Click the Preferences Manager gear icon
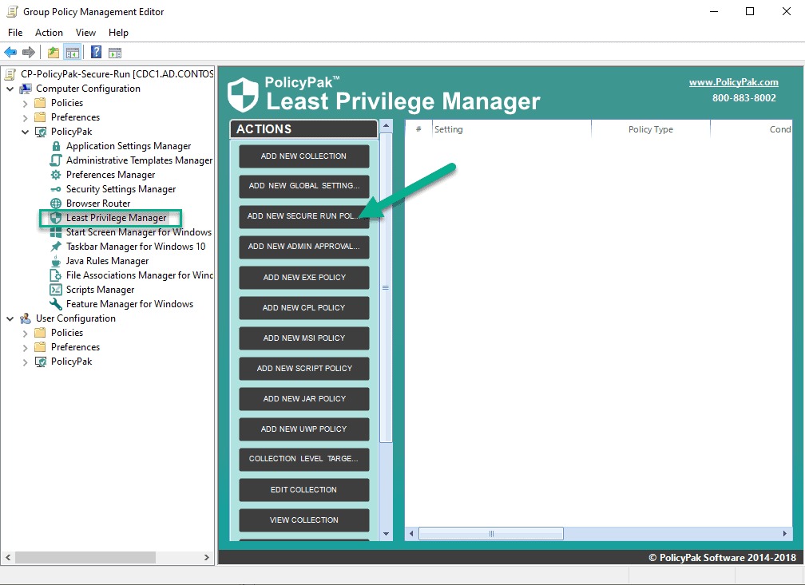Image resolution: width=805 pixels, height=585 pixels. pos(56,175)
